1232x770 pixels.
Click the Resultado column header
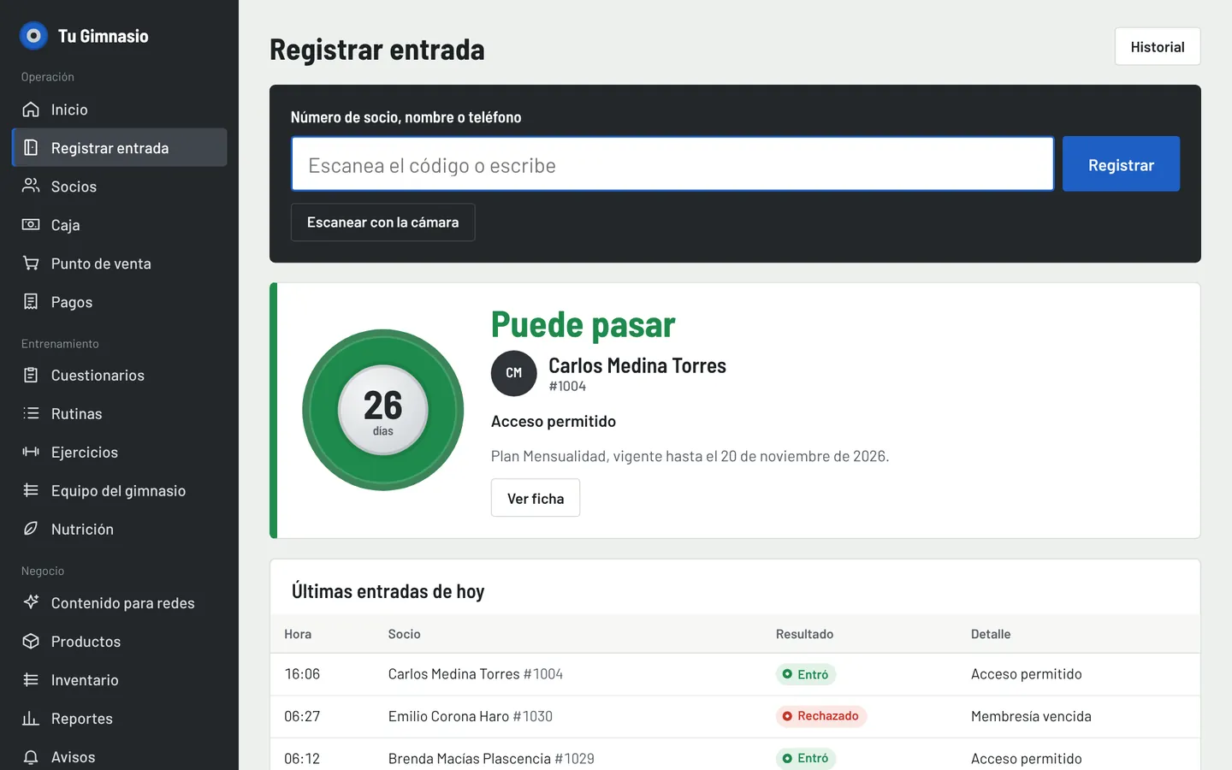[804, 634]
